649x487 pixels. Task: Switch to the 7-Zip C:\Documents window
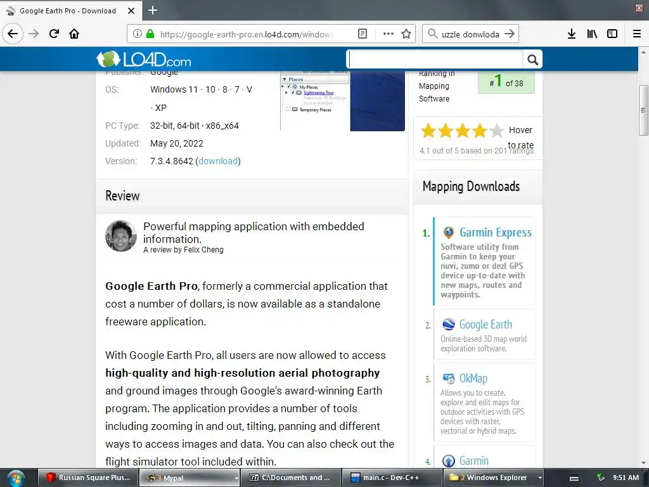point(291,477)
